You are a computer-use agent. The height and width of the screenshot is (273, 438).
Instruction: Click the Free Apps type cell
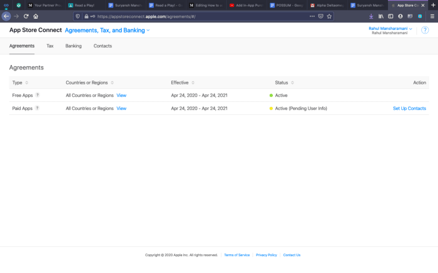click(x=23, y=96)
